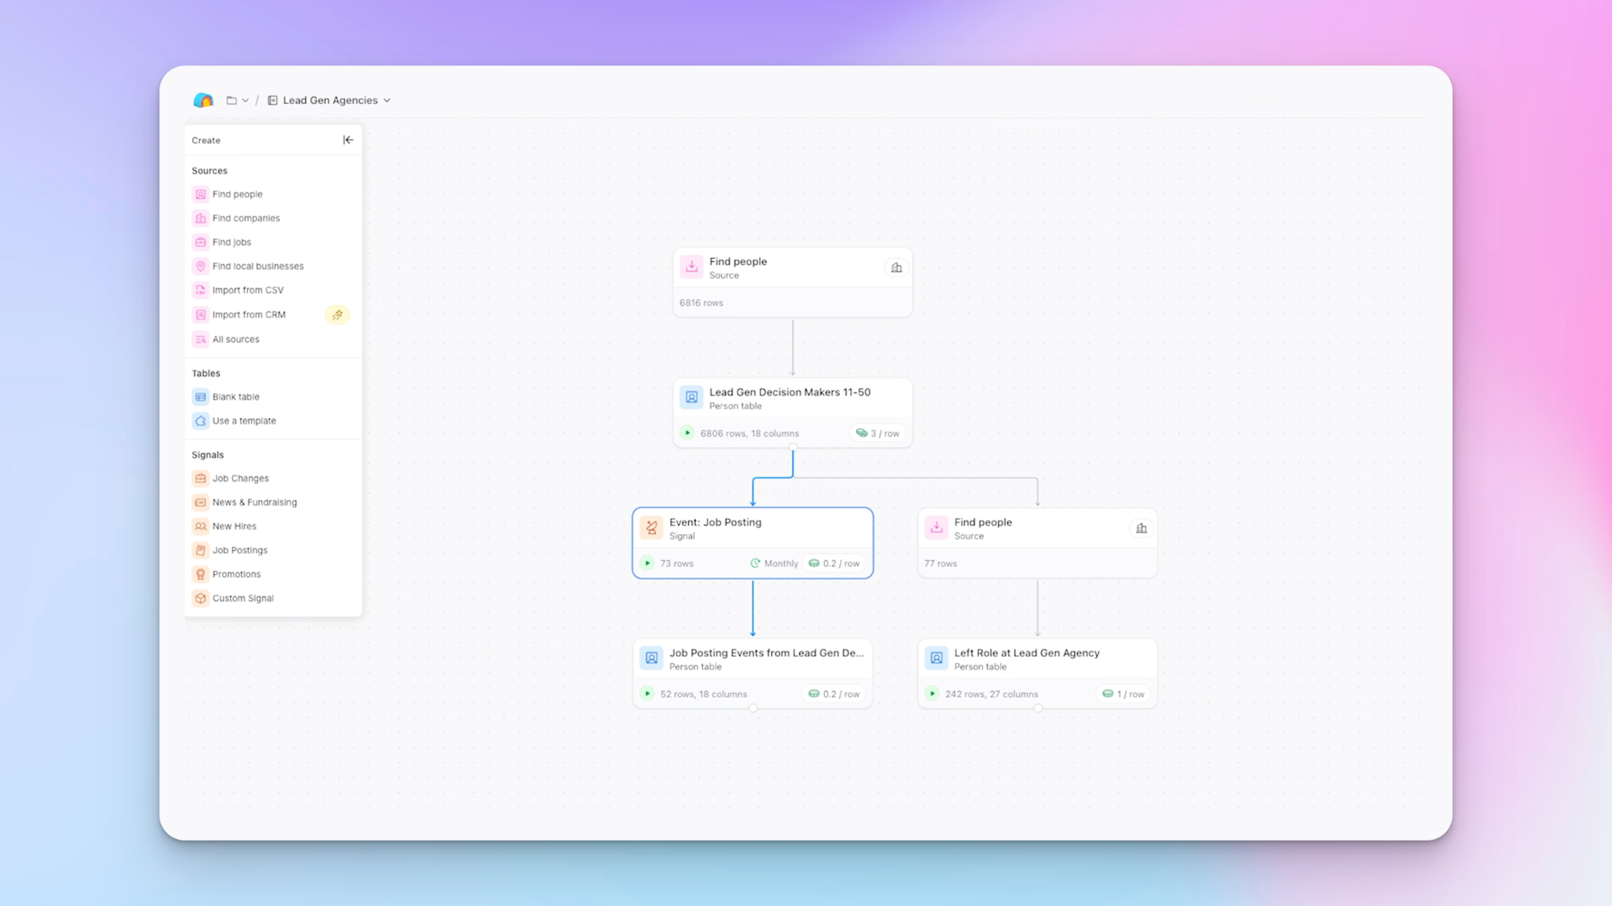
Task: Open the folder dropdown in breadcrumb
Action: (237, 101)
